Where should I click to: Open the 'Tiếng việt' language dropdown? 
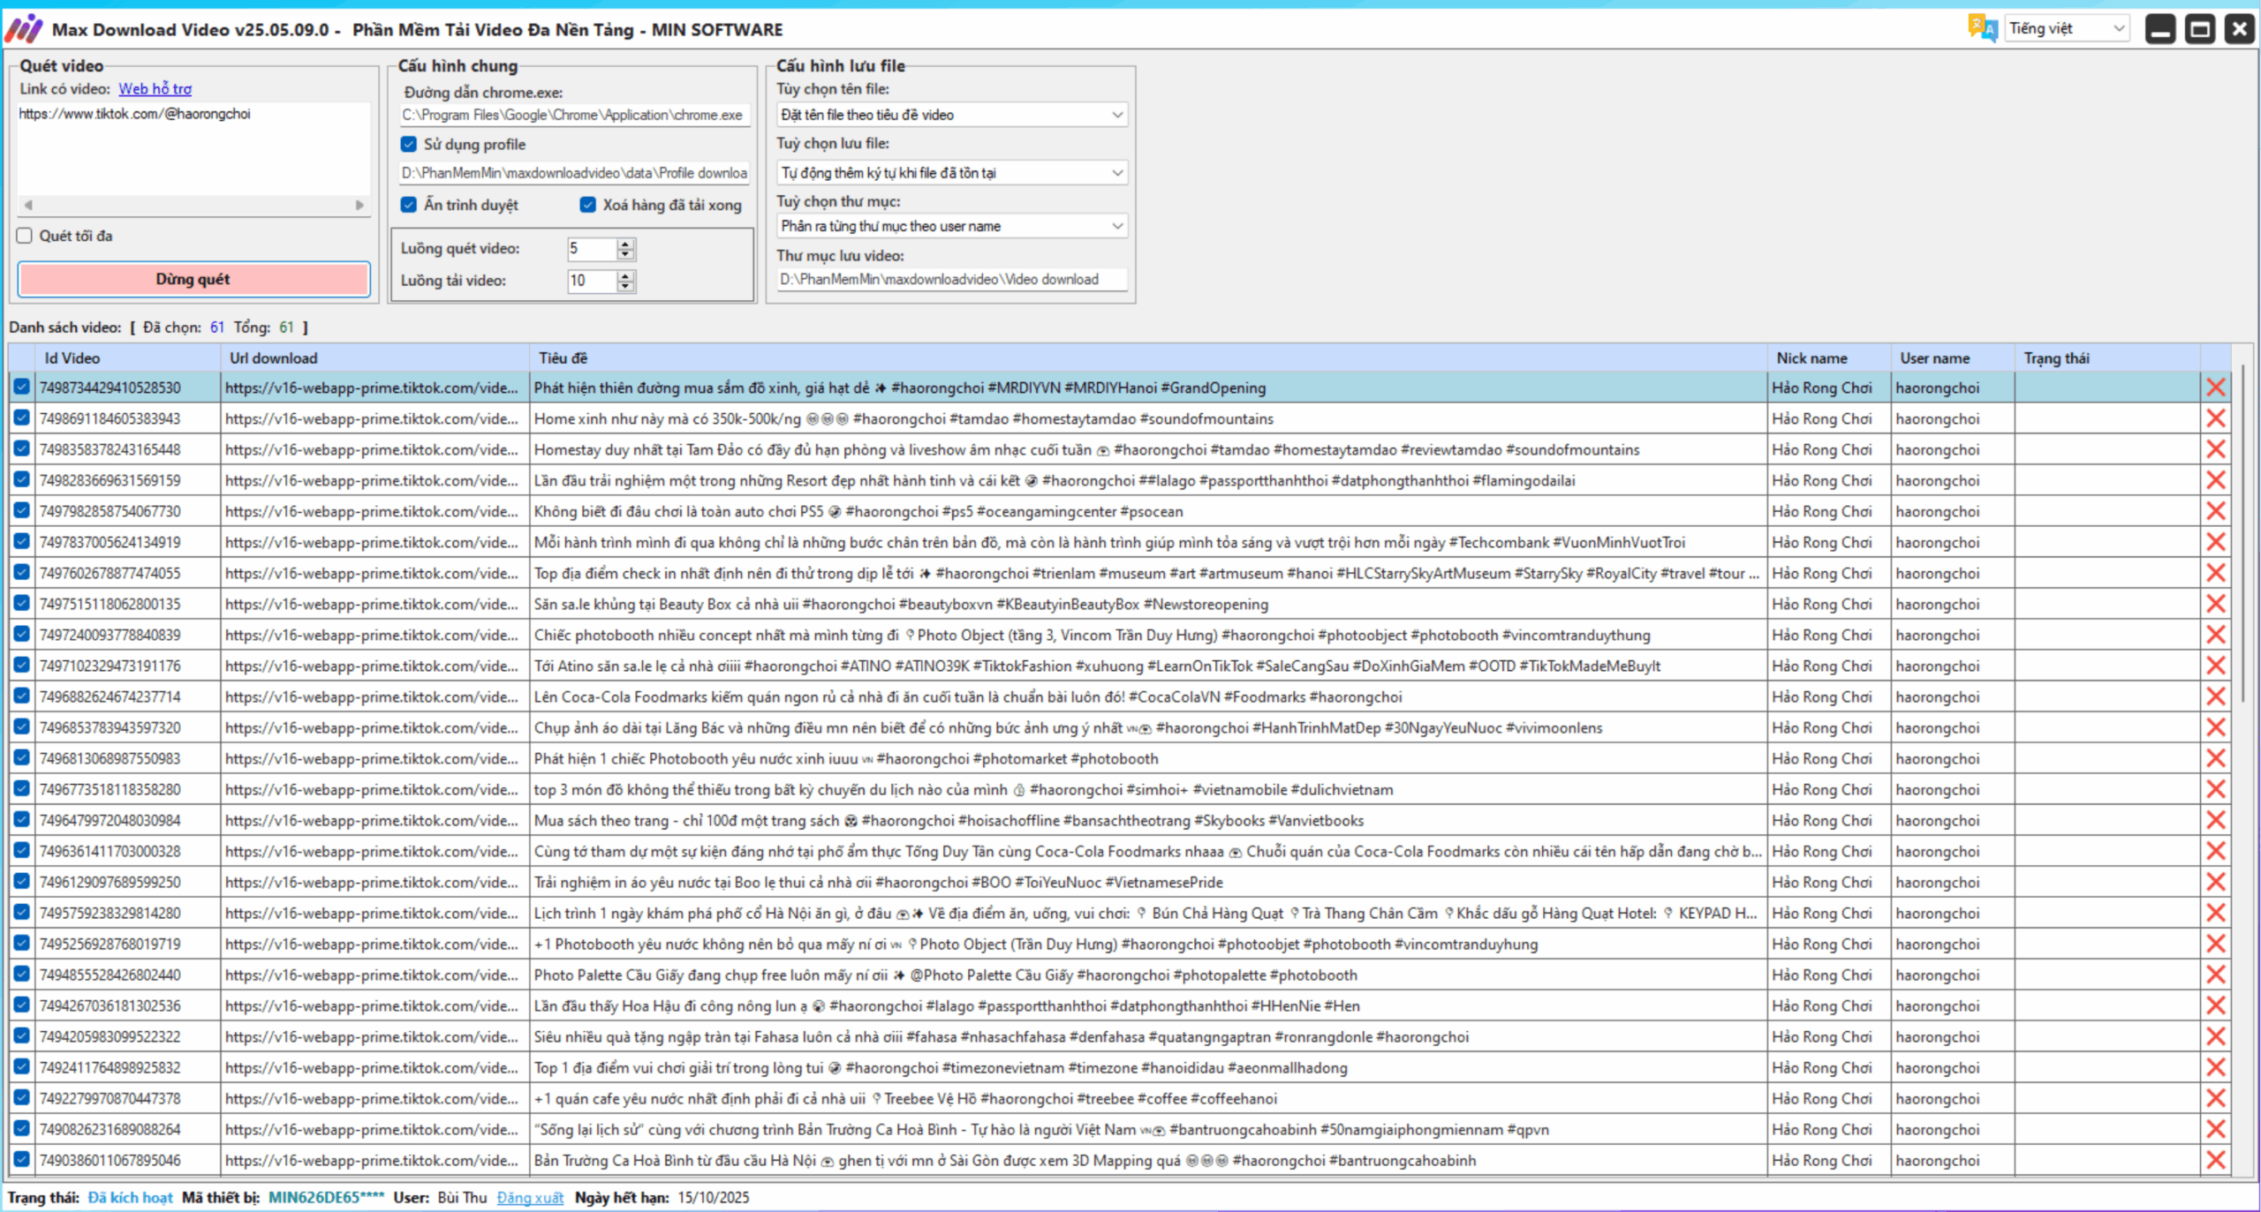[x=2067, y=28]
